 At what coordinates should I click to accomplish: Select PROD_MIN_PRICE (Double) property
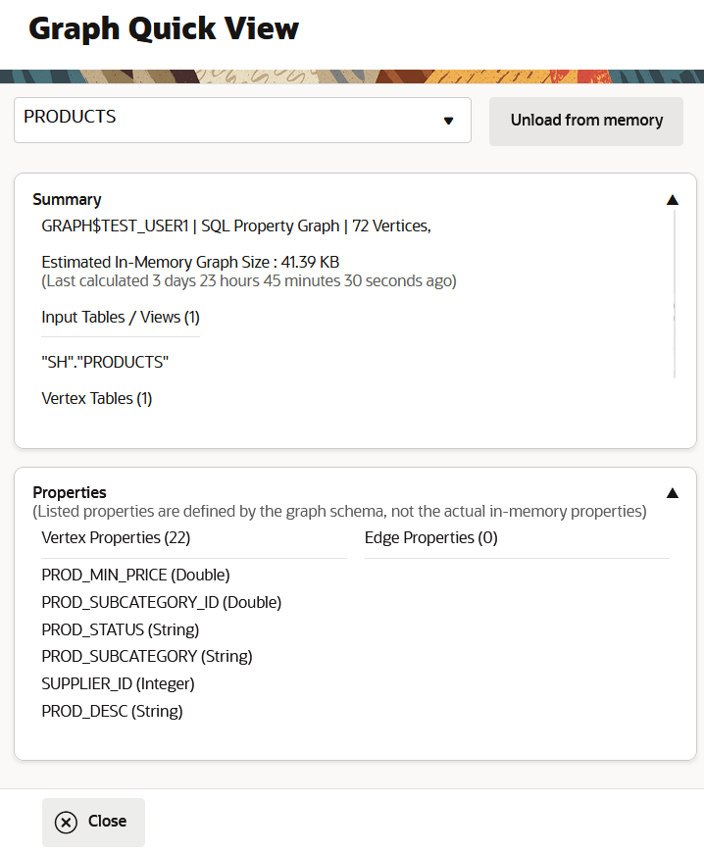tap(135, 575)
